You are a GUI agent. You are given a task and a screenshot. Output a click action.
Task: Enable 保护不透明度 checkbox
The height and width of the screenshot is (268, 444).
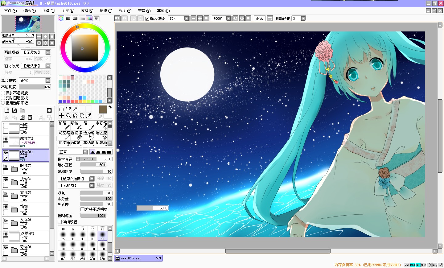click(x=3, y=93)
